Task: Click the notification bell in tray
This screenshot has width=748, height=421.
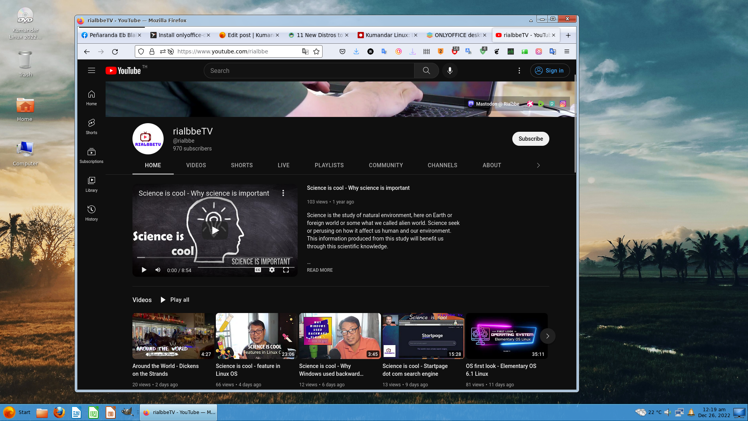Action: coord(691,412)
